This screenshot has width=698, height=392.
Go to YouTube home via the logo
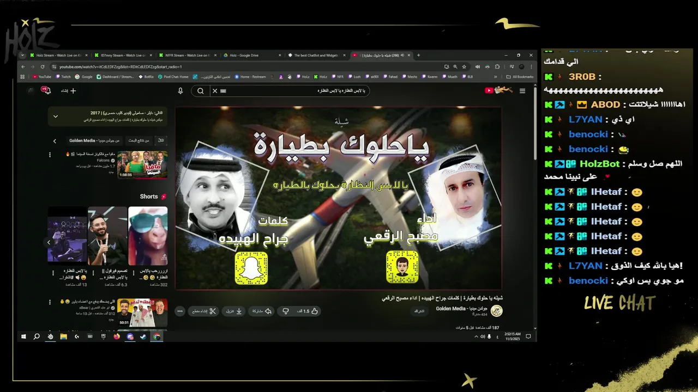point(499,90)
